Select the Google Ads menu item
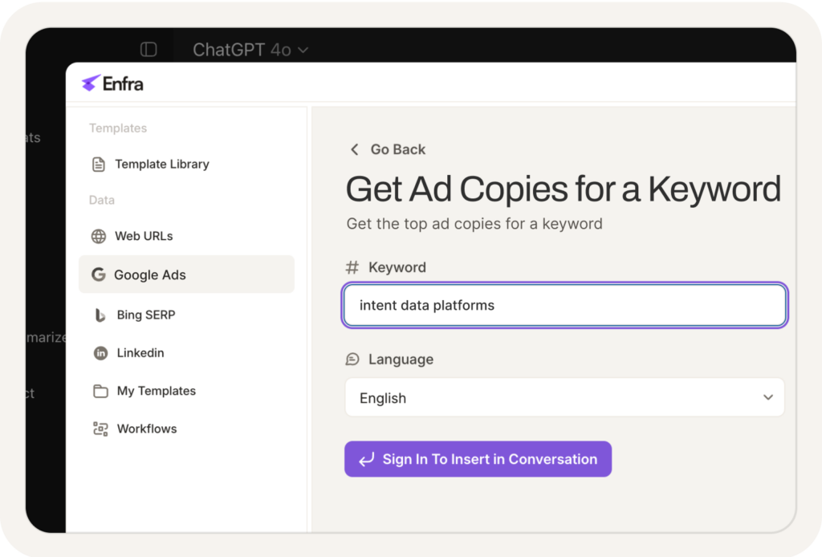Viewport: 822px width, 557px height. click(x=186, y=274)
